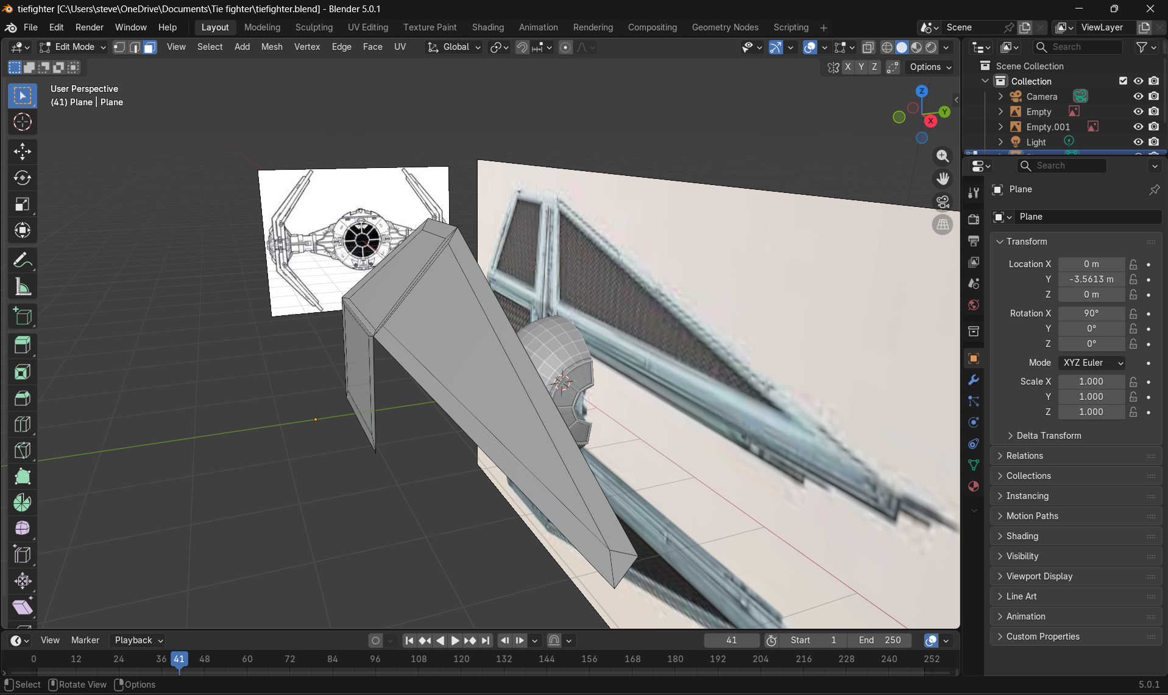Viewport: 1168px width, 695px height.
Task: Open the Render properties tab
Action: [974, 219]
